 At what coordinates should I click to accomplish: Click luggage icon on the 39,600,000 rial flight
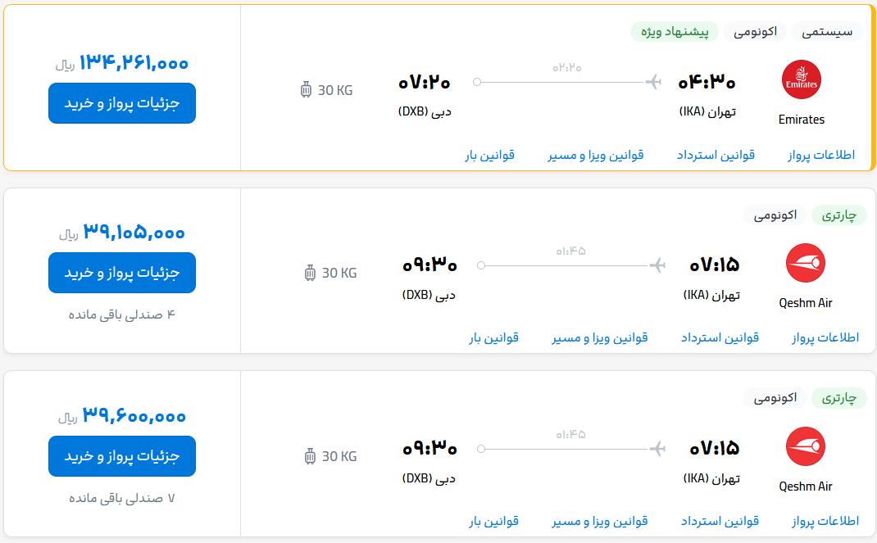(310, 456)
